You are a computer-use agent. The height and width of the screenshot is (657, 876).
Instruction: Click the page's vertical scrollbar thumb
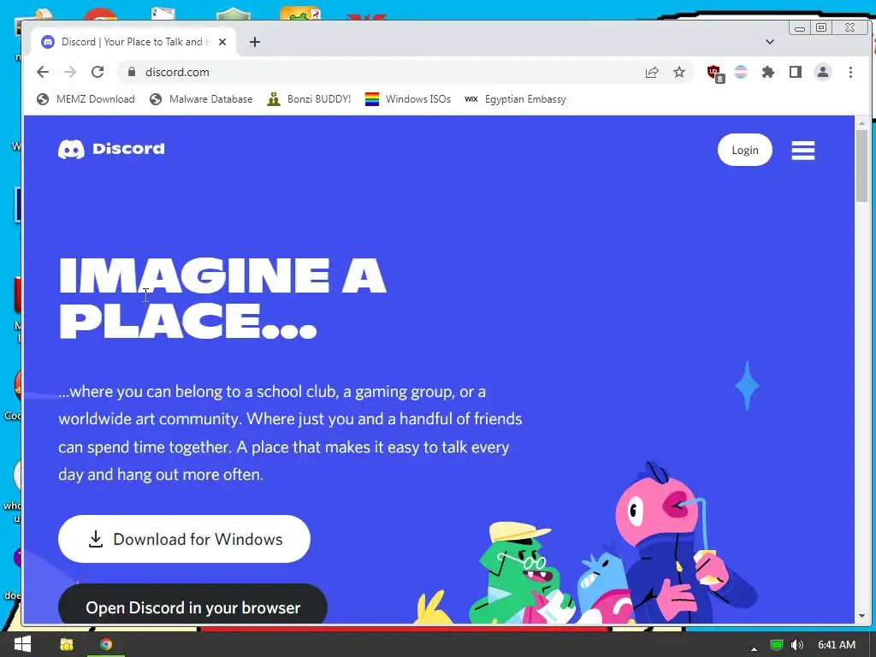861,165
